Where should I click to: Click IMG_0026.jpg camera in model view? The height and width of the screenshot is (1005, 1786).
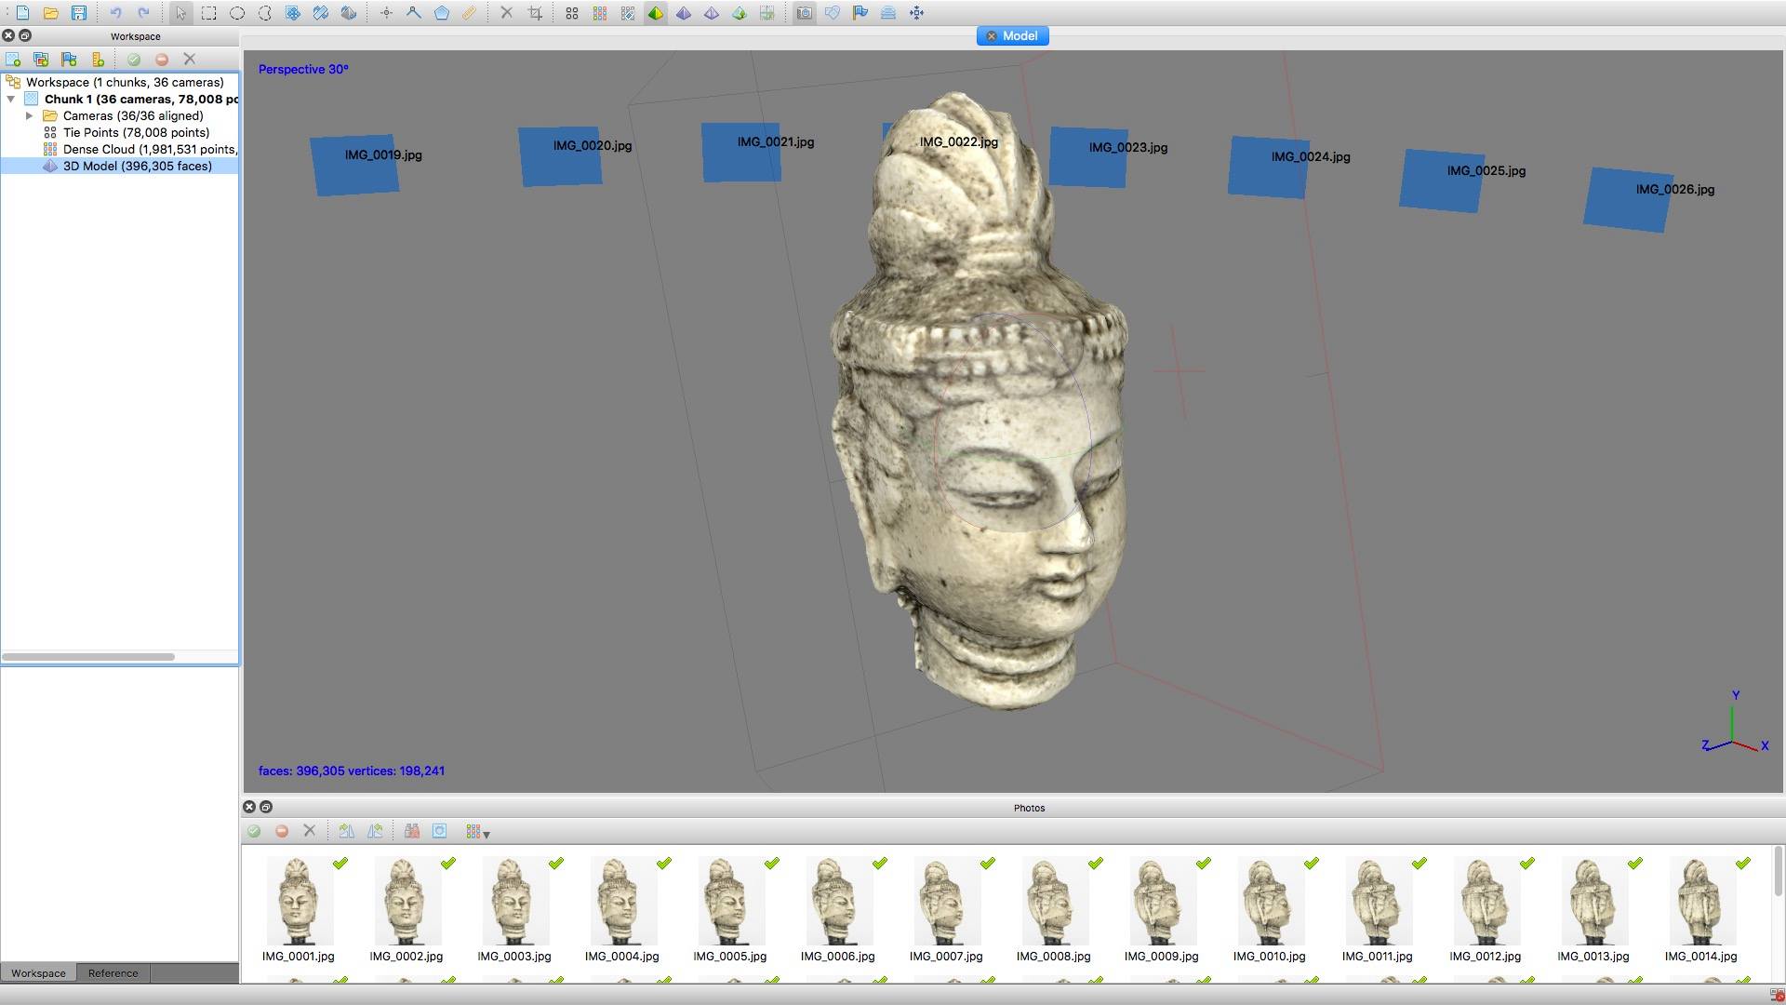click(1628, 199)
